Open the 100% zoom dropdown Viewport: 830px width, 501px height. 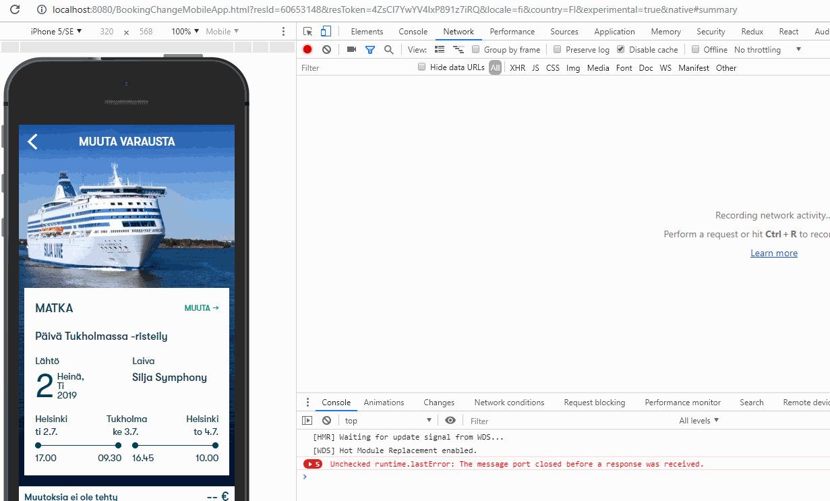[x=185, y=32]
